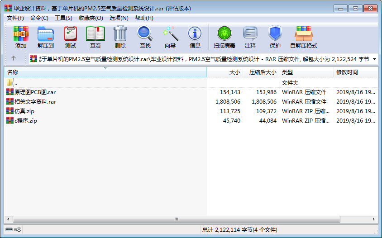The width and height of the screenshot is (382, 238).
Task: Select file name c程序.zip
Action: point(26,120)
